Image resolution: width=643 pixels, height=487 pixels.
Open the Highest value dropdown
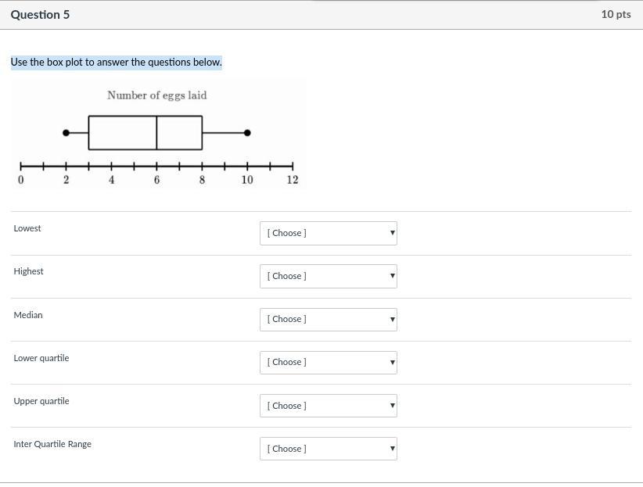[x=328, y=276]
